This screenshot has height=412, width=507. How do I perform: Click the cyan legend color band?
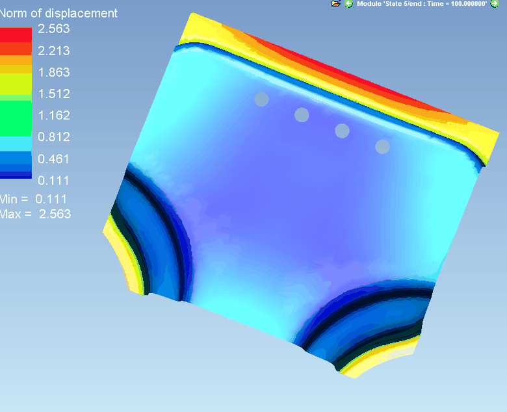pos(16,144)
